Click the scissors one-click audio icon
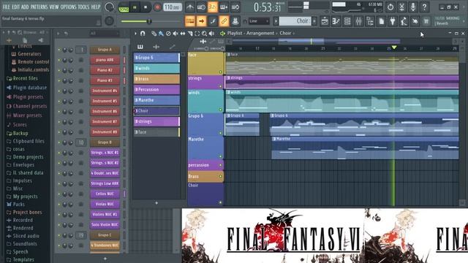The height and width of the screenshot is (263, 468). (x=401, y=7)
